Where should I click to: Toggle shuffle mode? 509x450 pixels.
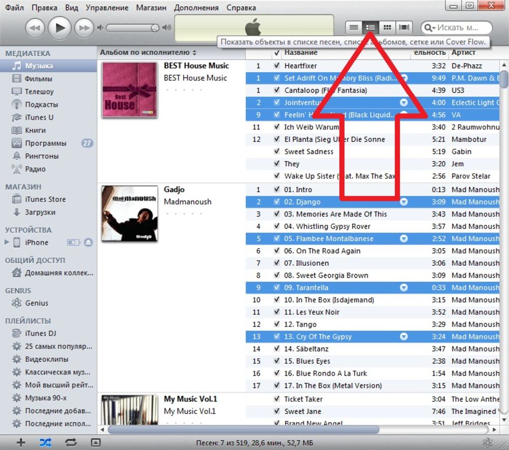pyautogui.click(x=45, y=442)
